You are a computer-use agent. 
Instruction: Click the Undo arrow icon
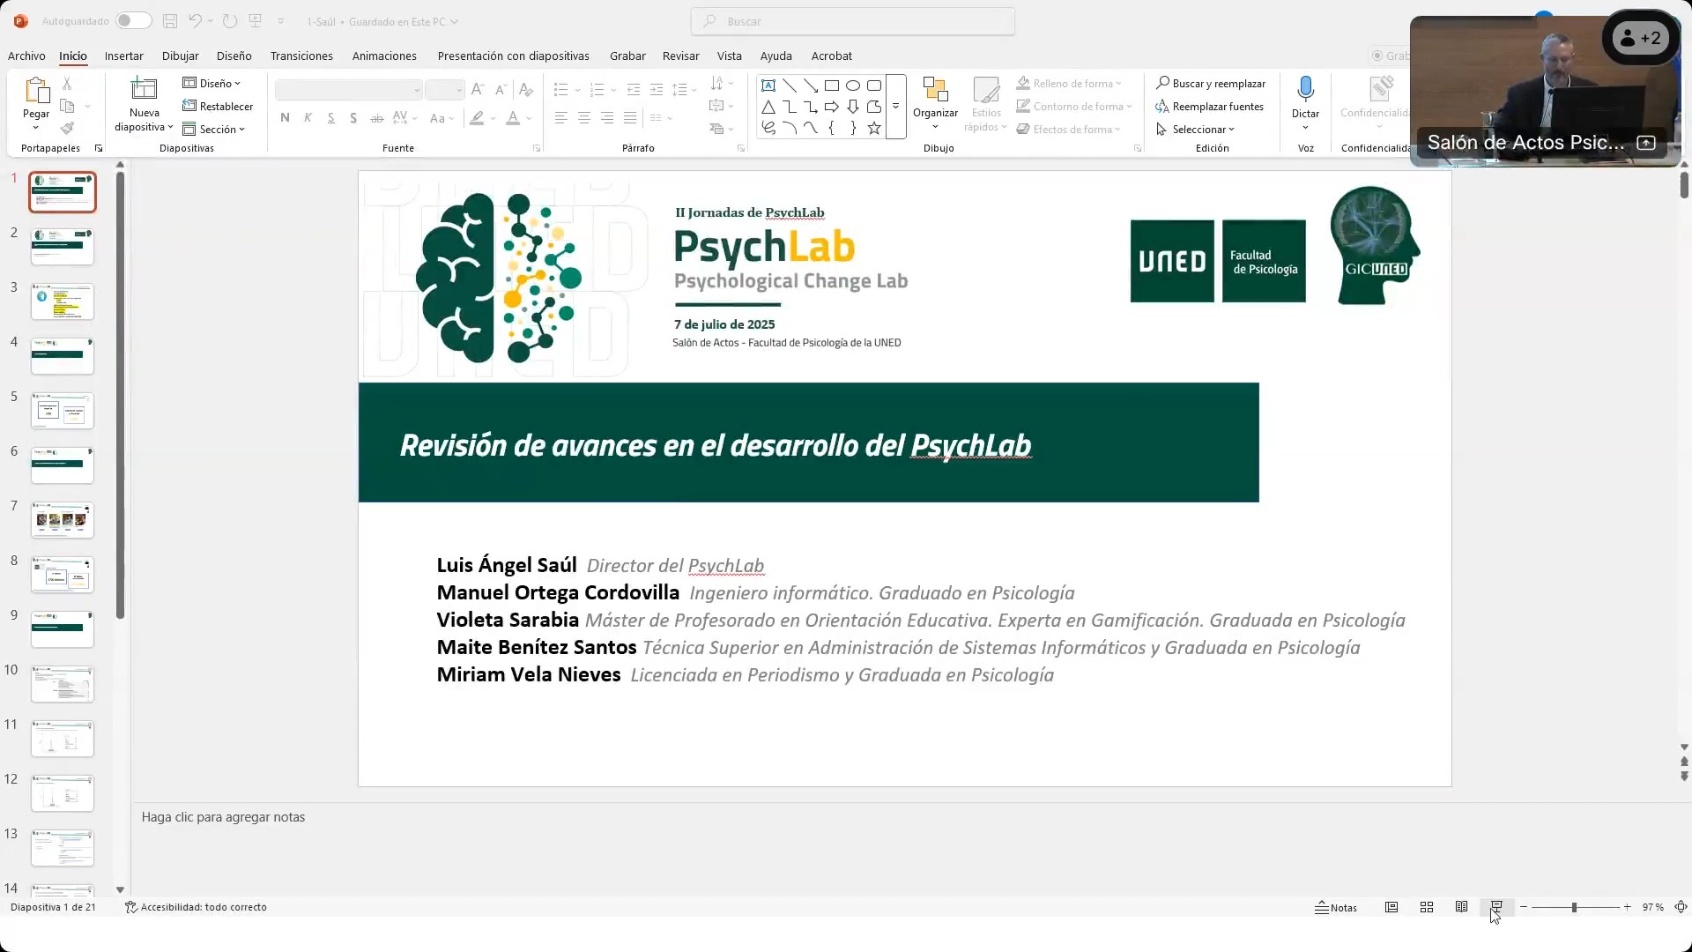pos(195,21)
